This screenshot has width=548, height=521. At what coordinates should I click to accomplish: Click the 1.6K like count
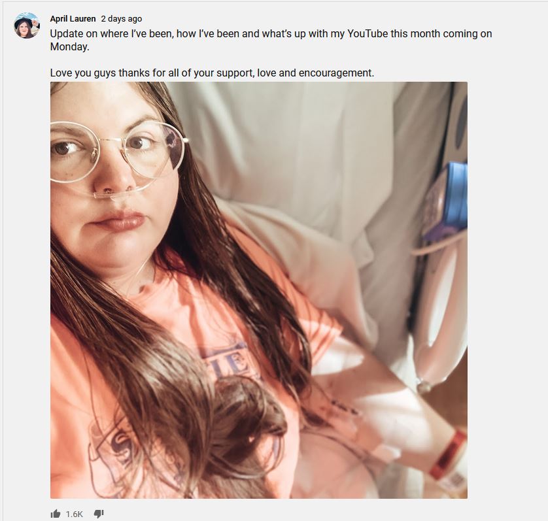[x=74, y=514]
